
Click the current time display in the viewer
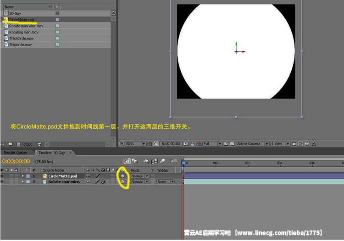[x=171, y=144]
